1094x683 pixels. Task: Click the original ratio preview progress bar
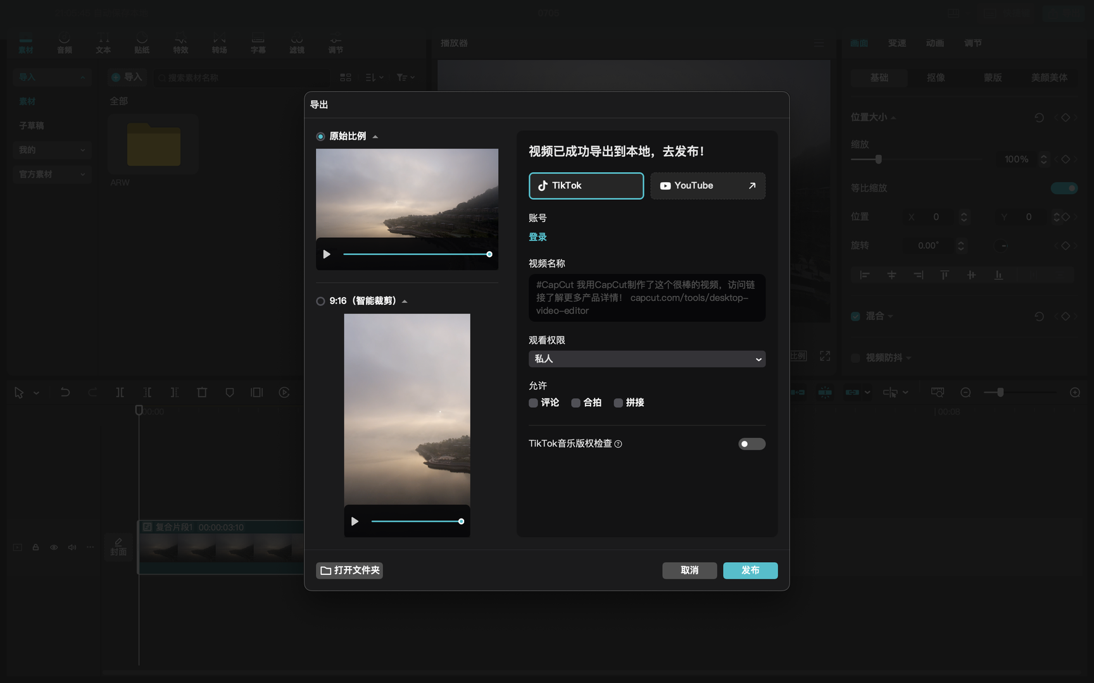[x=417, y=254]
